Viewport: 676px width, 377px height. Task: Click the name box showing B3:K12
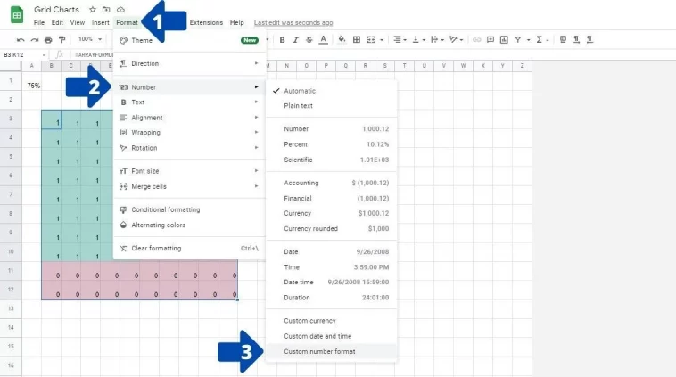coord(24,54)
